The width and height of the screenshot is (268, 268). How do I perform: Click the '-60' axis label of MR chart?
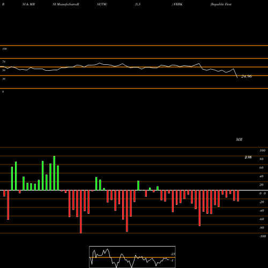[x=262, y=219]
